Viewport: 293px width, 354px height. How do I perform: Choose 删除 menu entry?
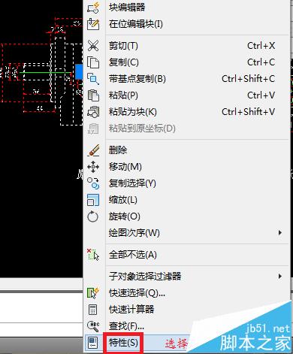118,150
